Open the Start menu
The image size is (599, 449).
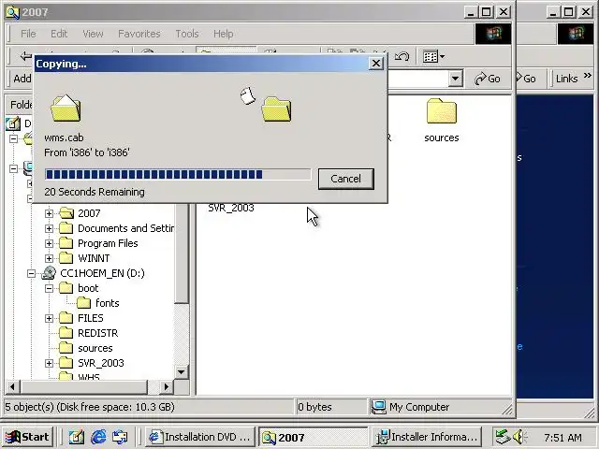pyautogui.click(x=27, y=437)
